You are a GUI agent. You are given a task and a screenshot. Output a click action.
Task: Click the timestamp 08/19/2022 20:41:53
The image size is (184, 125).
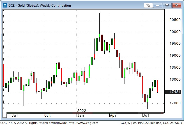(147, 123)
